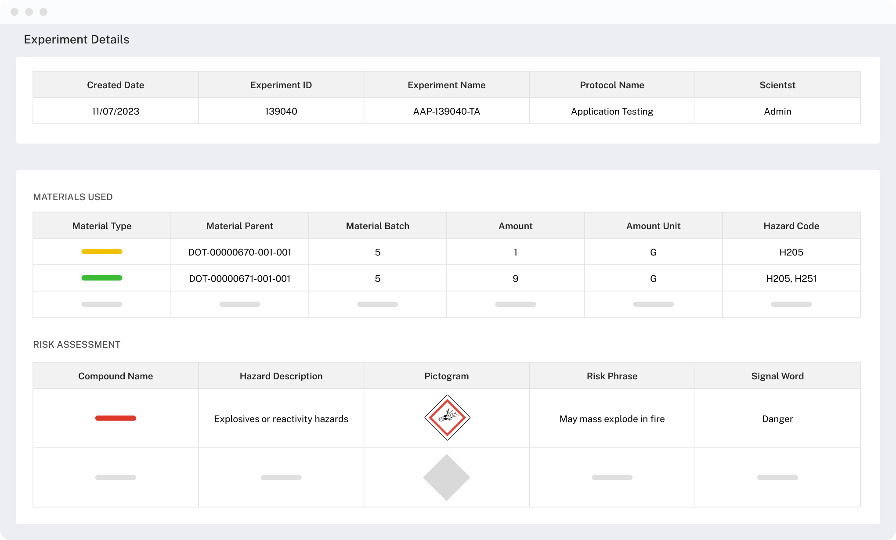Select experiment ID 139040 cell
Screen dimensions: 896x540
pyautogui.click(x=281, y=111)
